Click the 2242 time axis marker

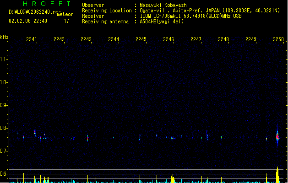[59, 39]
